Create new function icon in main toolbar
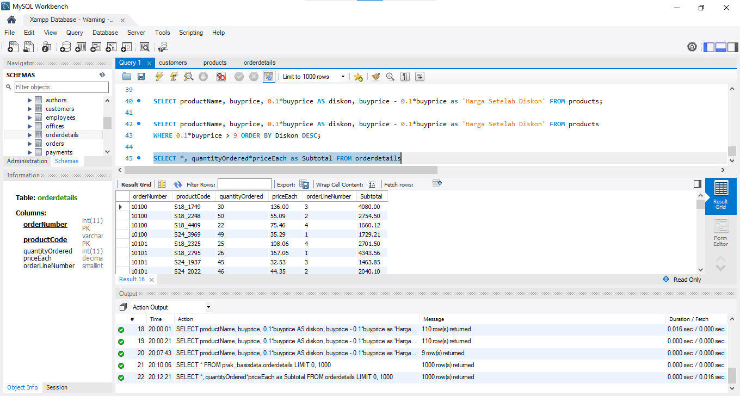 click(x=126, y=47)
